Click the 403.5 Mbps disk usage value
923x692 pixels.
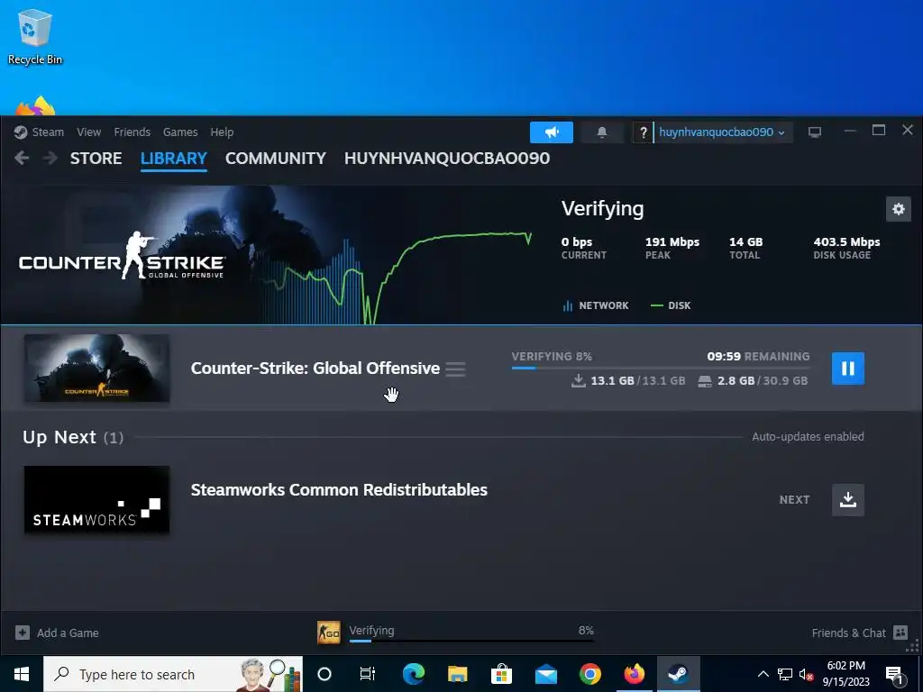pyautogui.click(x=846, y=241)
